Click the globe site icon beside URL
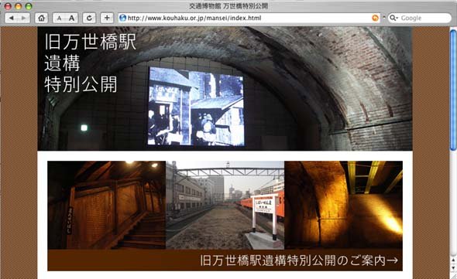 [x=122, y=18]
